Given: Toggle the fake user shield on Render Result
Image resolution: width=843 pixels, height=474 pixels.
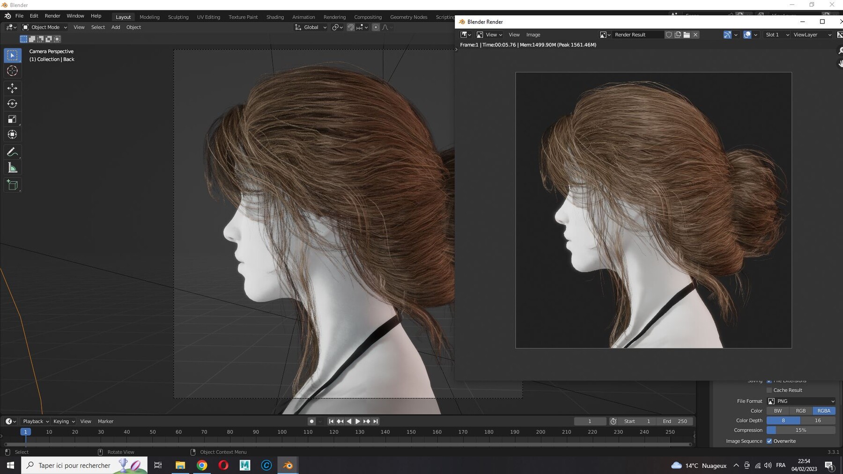Looking at the screenshot, I should 669,35.
